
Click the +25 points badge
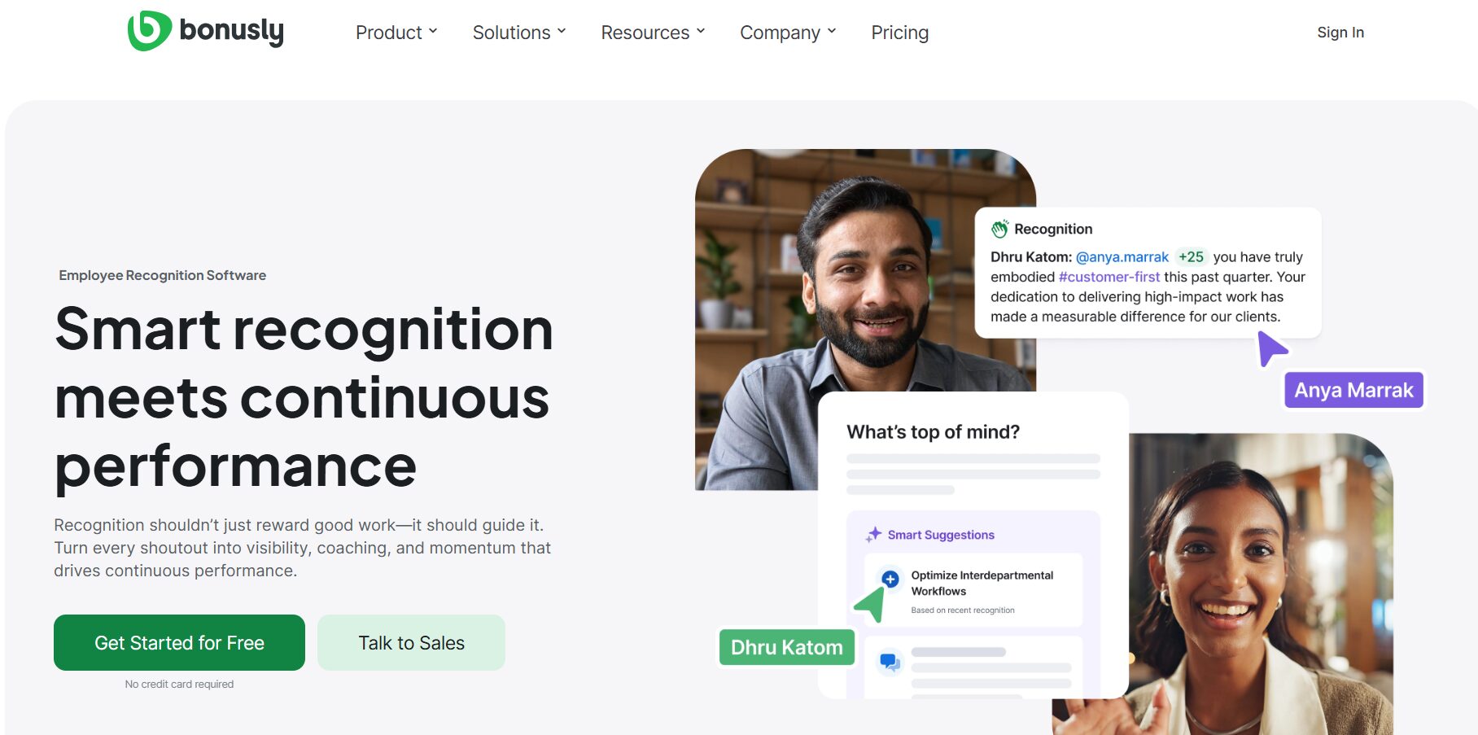click(x=1191, y=256)
